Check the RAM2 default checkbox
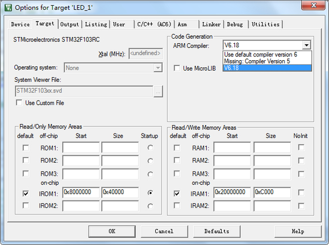Viewport: 329px width, 245px height. pos(177,160)
